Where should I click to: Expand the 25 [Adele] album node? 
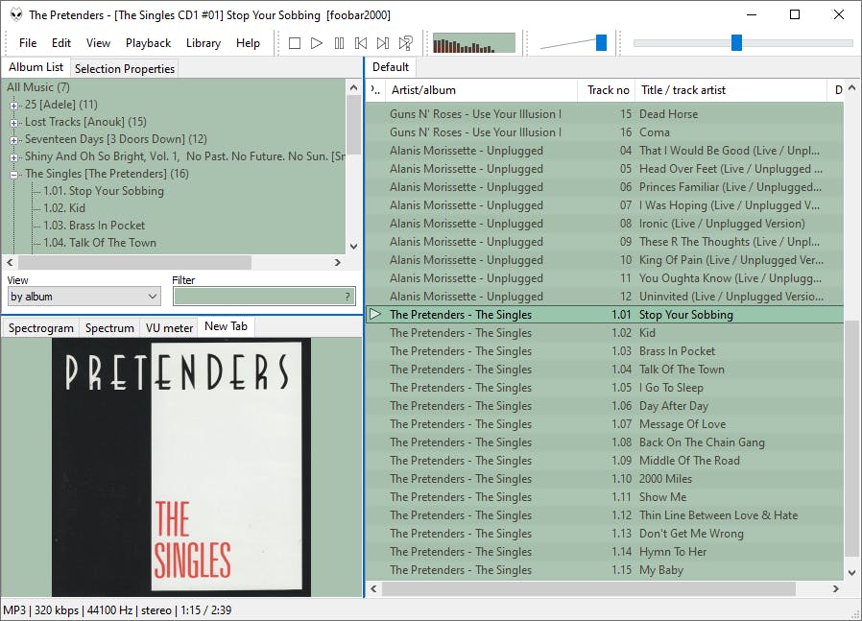[x=13, y=105]
